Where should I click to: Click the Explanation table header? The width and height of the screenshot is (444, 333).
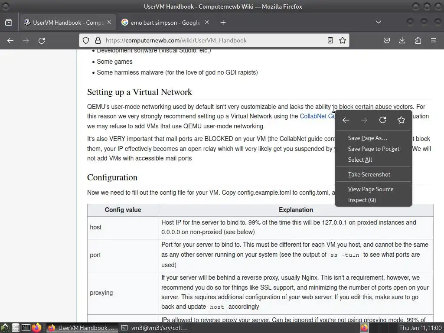coord(296,210)
